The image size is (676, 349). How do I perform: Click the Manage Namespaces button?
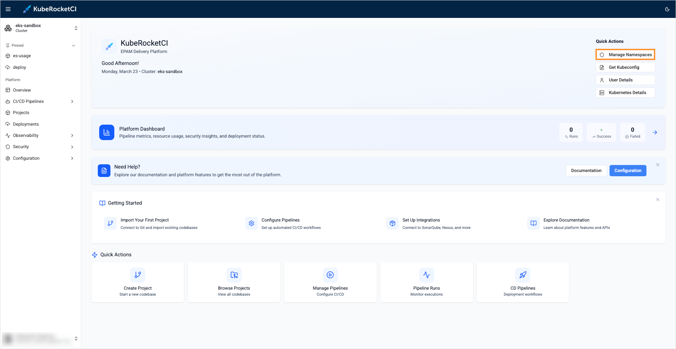pos(625,55)
